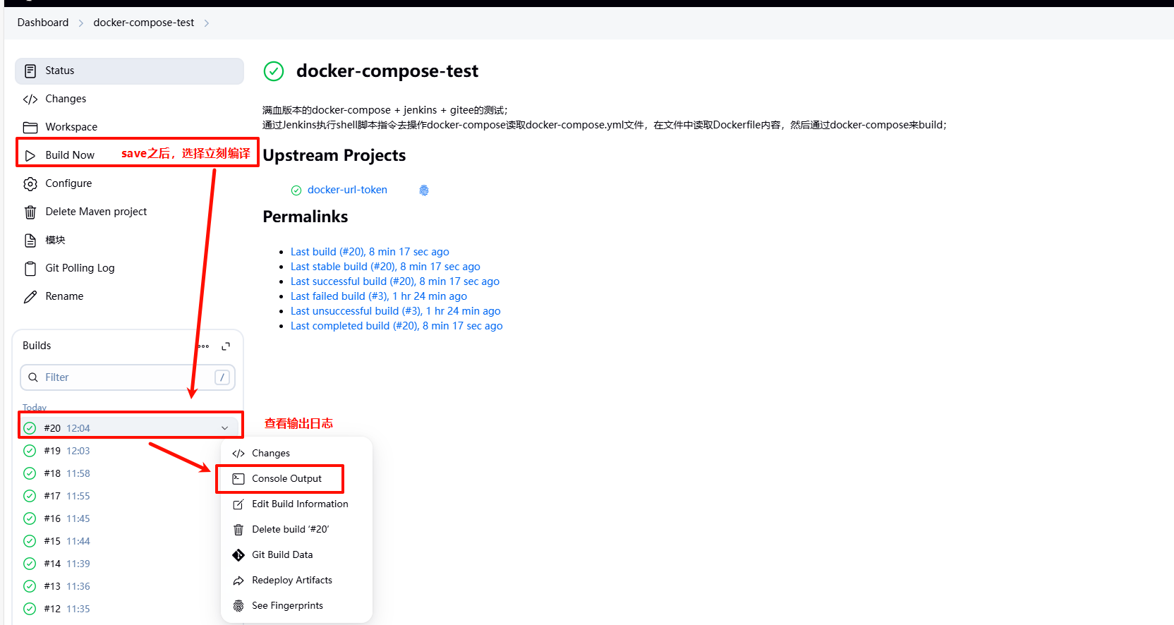Click the success status icon of build #17
Viewport: 1174px width, 625px height.
point(30,496)
